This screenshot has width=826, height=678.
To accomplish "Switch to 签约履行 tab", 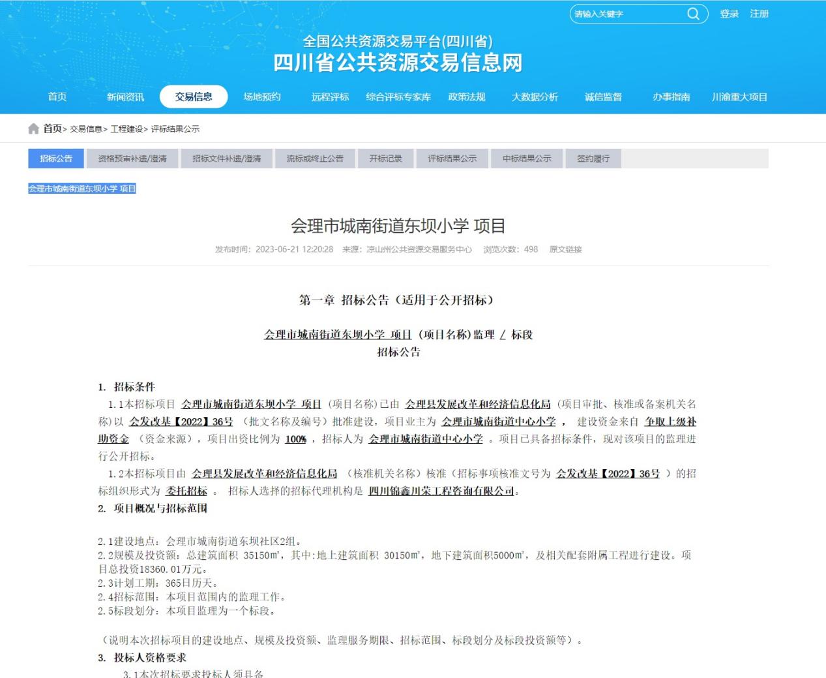I will tap(593, 159).
